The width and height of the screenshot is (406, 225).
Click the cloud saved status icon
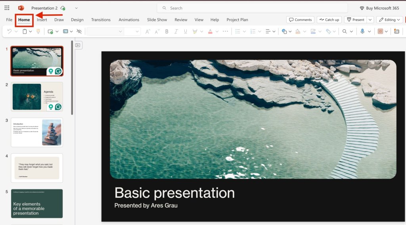tap(63, 8)
